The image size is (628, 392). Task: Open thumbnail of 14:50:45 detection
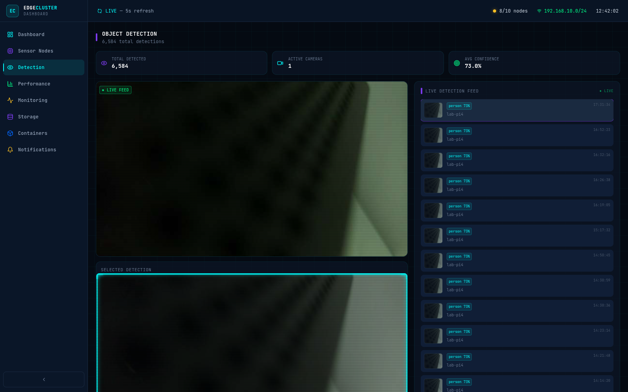pos(433,261)
